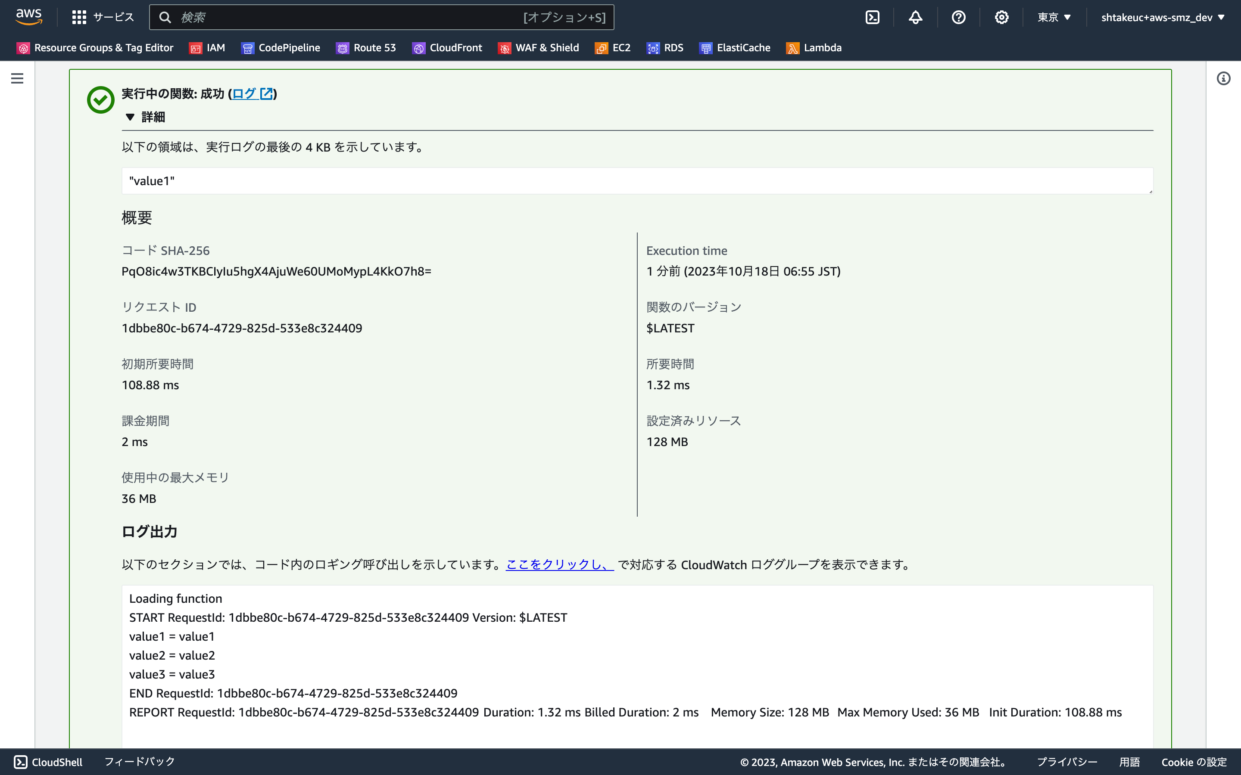This screenshot has height=775, width=1241.
Task: Click the log output text area
Action: pos(637,666)
